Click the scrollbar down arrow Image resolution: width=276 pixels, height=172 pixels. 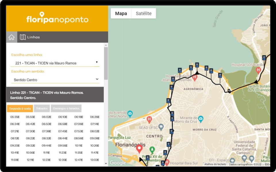pos(106,163)
